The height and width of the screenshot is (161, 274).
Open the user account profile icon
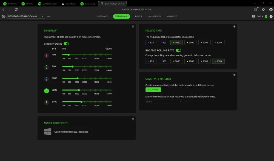pos(271,9)
